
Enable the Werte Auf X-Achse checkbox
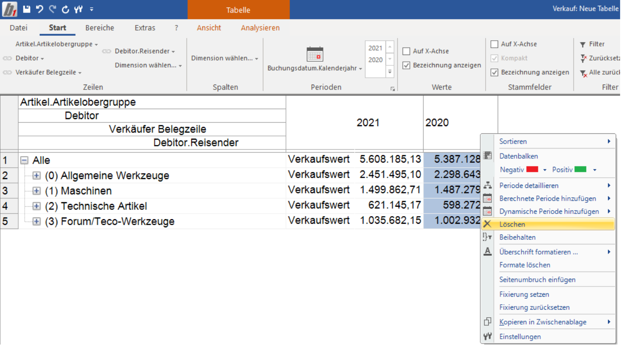[406, 51]
